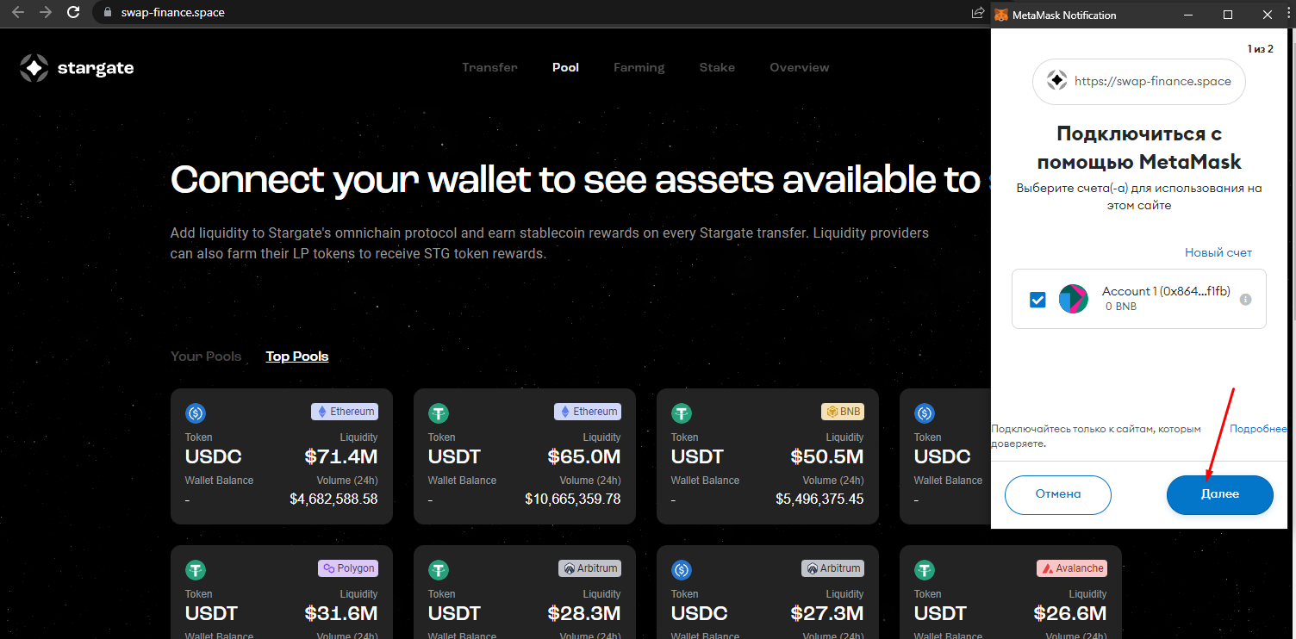Click the Отмена button in MetaMask
The image size is (1296, 639).
click(x=1058, y=494)
